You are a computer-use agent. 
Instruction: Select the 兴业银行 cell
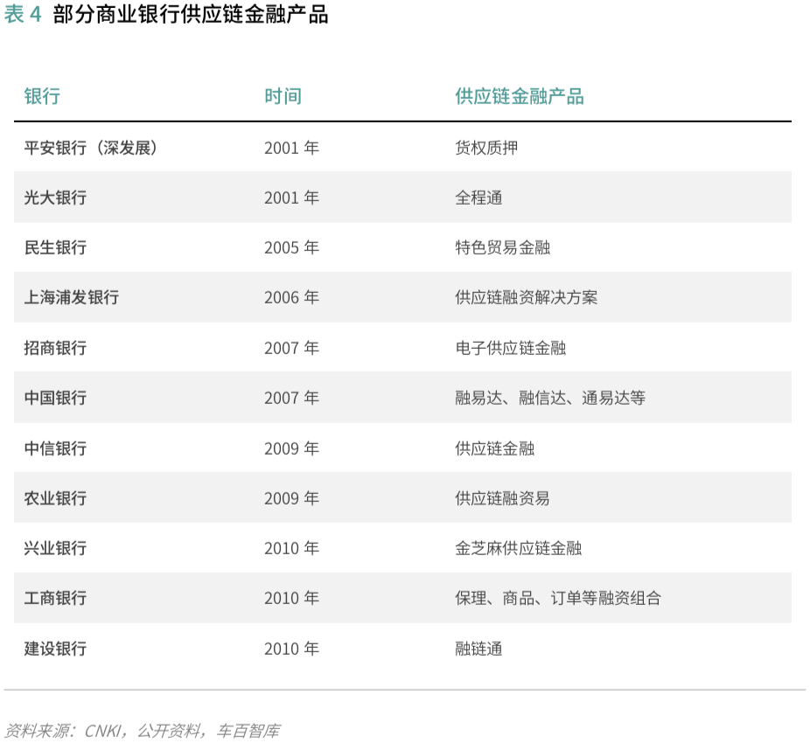pos(55,548)
